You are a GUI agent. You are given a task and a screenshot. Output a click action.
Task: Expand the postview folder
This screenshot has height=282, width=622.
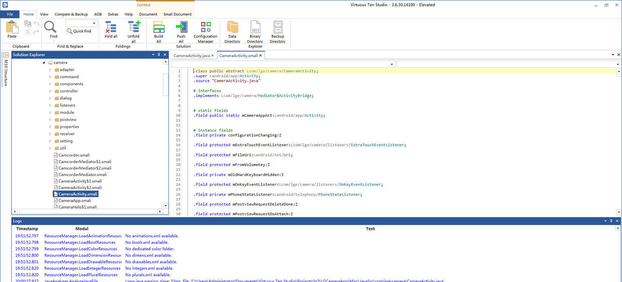(x=50, y=119)
